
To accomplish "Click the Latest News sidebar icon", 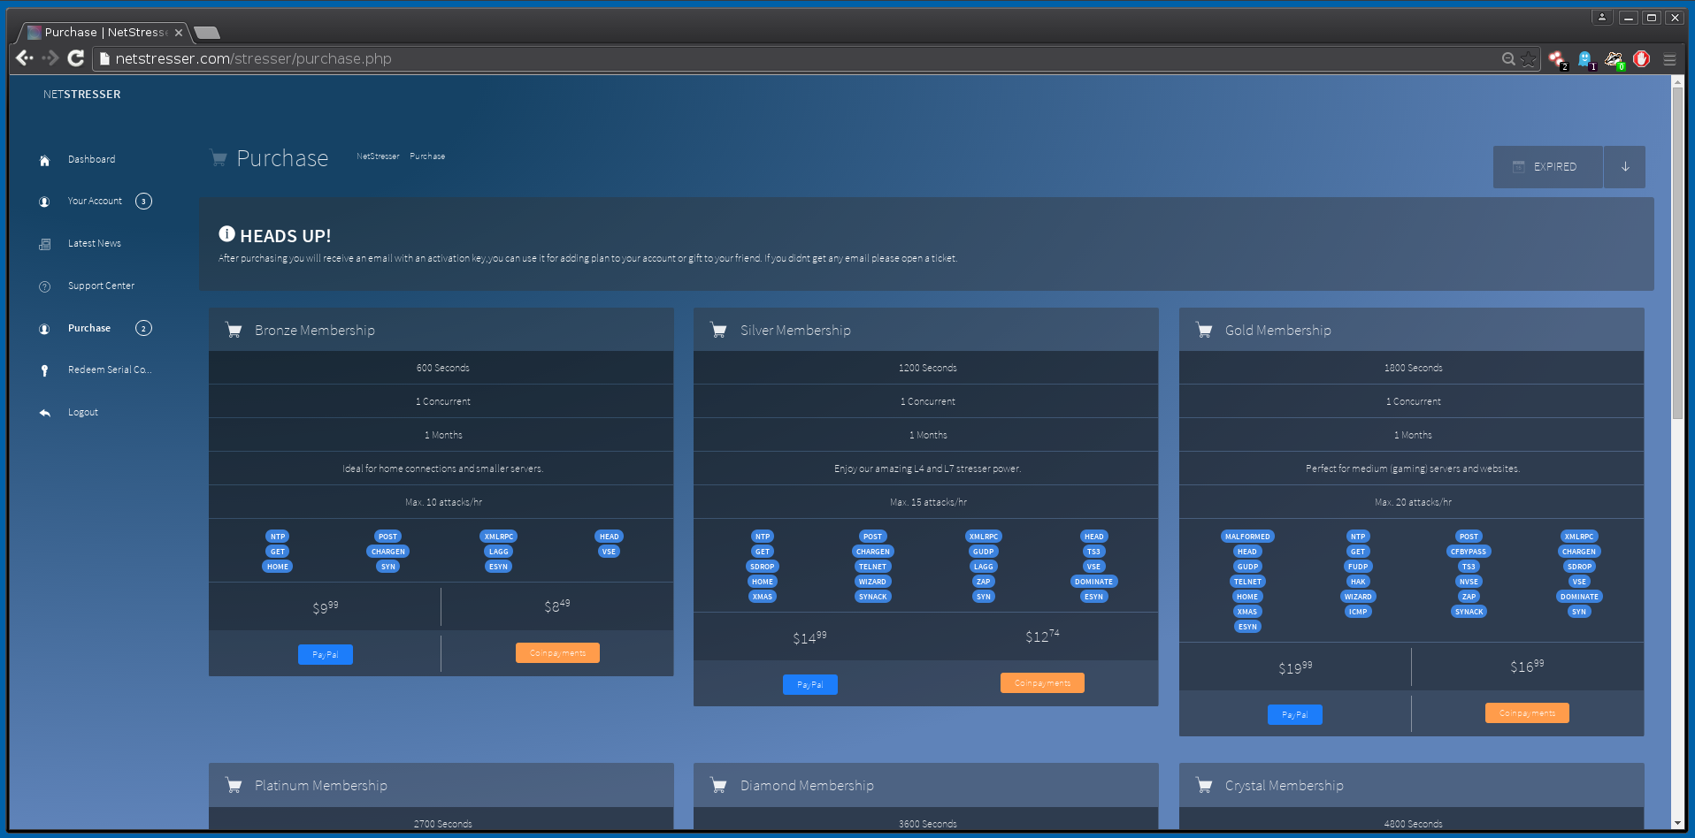I will [x=44, y=244].
